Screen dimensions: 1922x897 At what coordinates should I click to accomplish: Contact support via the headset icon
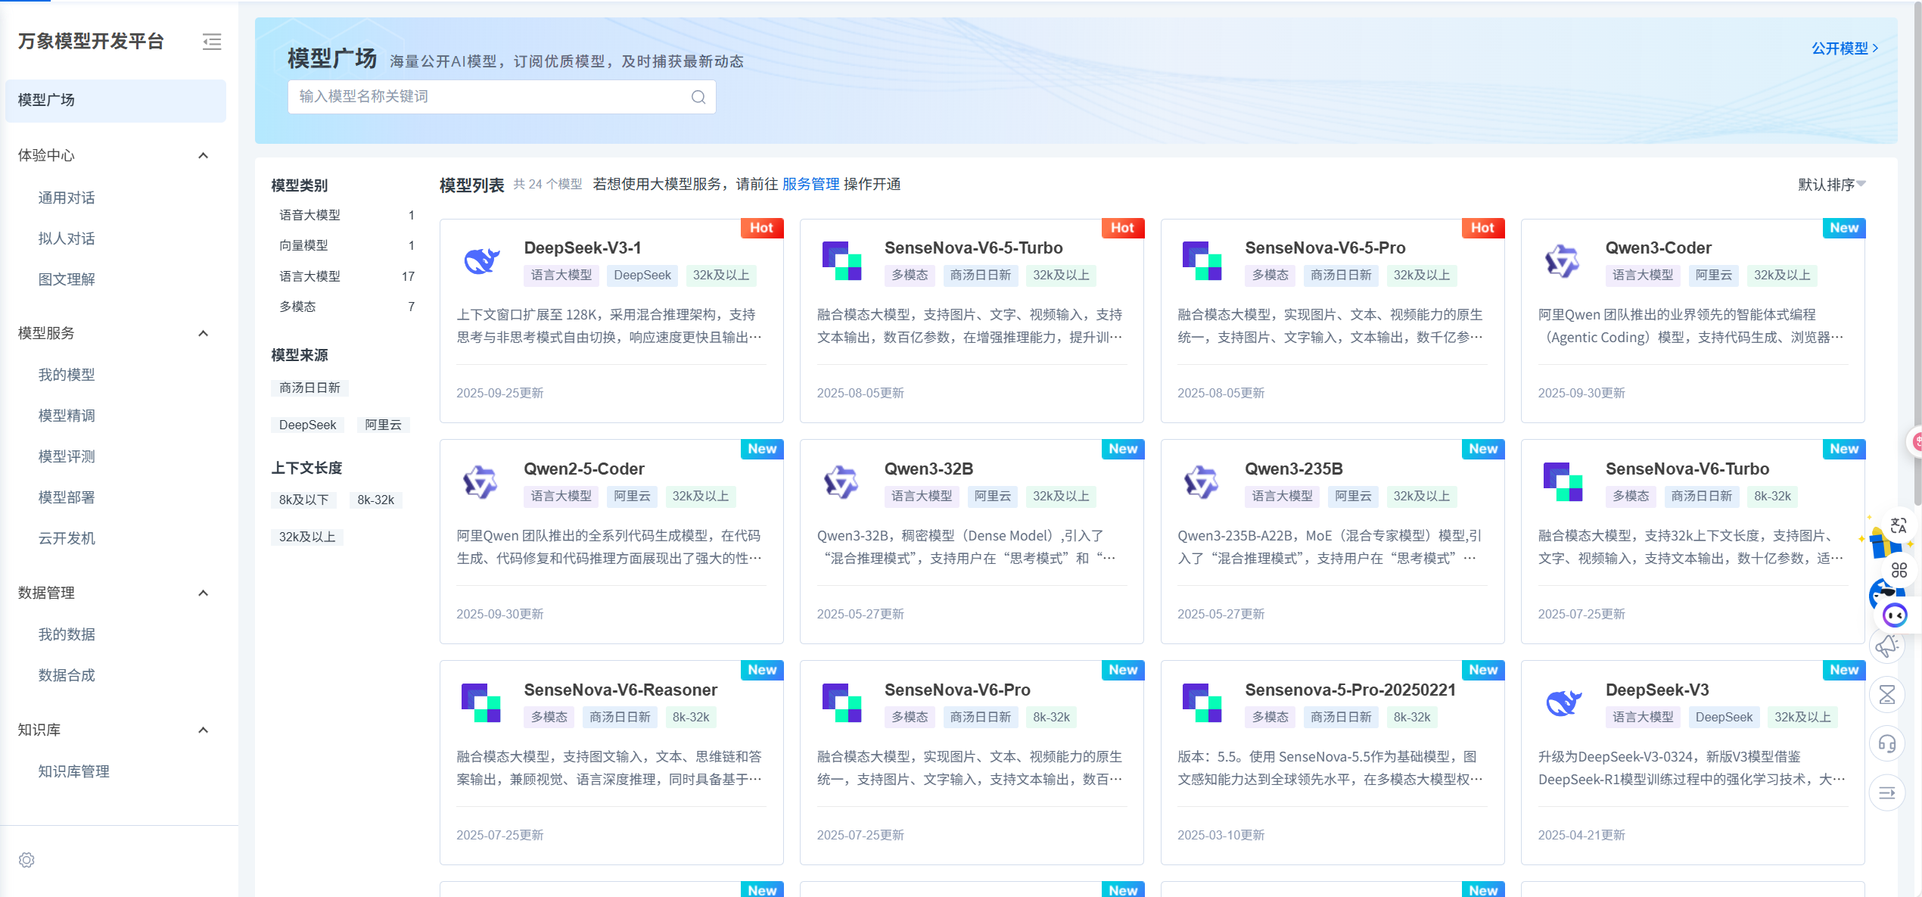click(x=1886, y=743)
